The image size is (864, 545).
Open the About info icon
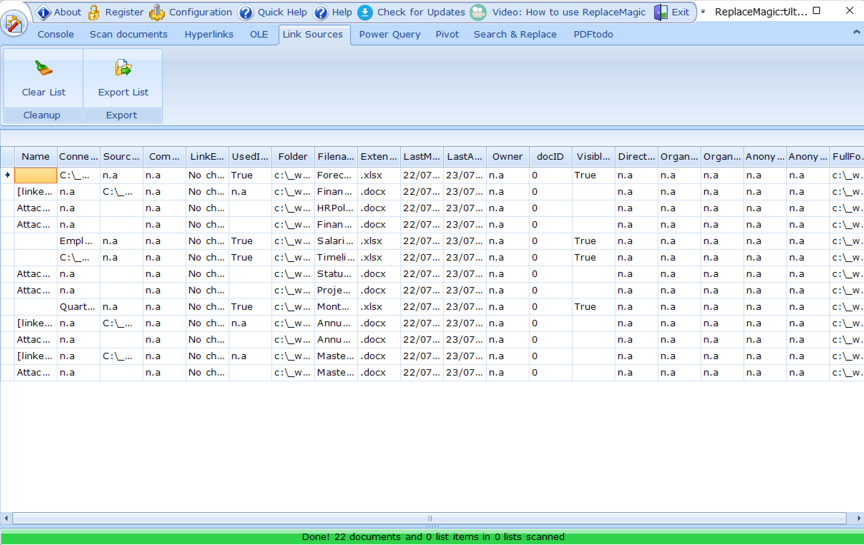[43, 12]
